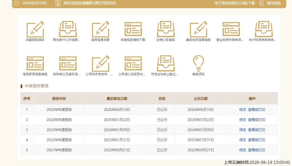Open the 年度报告填写 icon
This screenshot has height=166, width=292.
(x=35, y=29)
